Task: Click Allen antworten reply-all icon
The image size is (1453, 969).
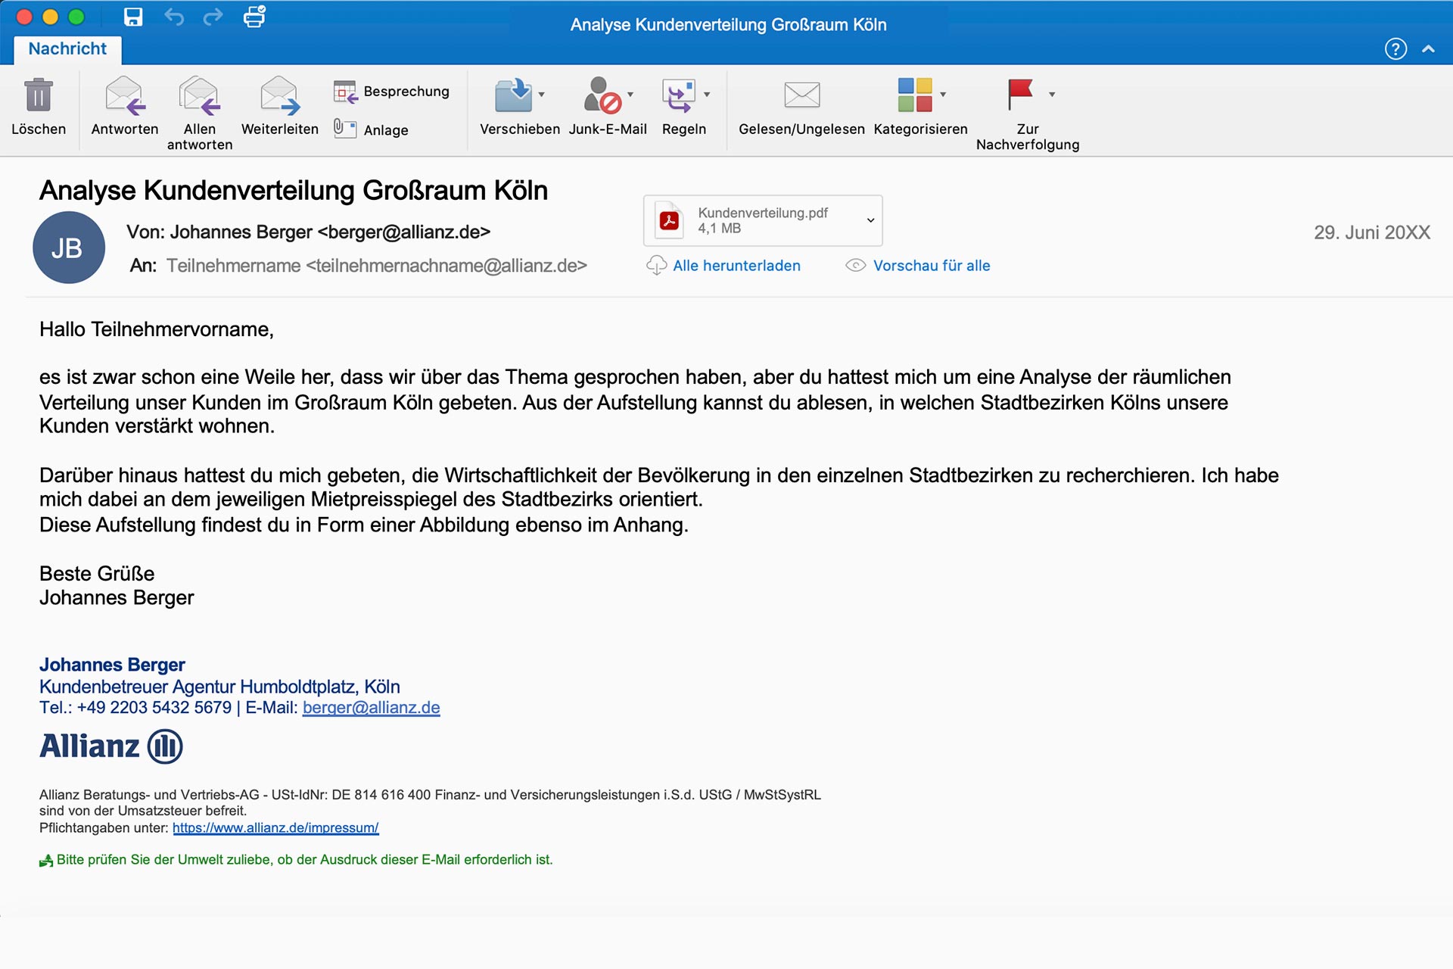Action: pyautogui.click(x=199, y=95)
